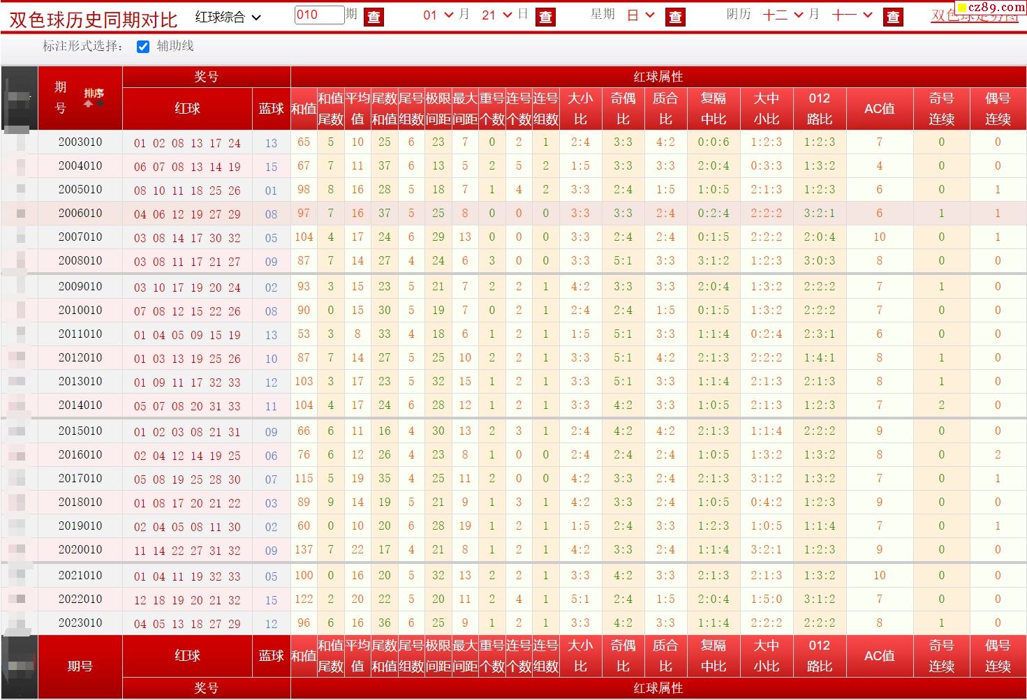Click the top 和值 column header
Viewport: 1027px width, 700px height.
tap(304, 109)
